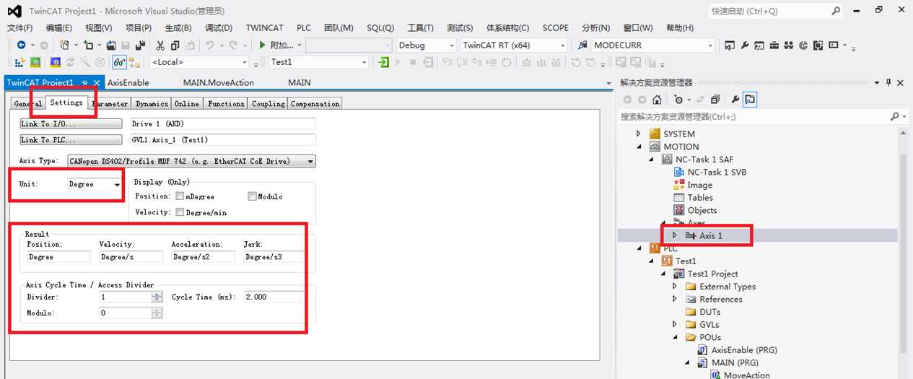Collapse the POUs folder

tap(675, 337)
